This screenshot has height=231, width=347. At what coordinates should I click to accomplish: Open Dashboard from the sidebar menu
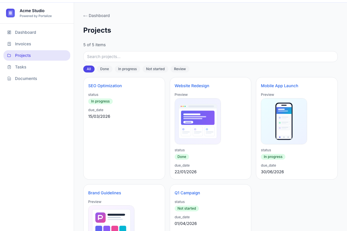[x=37, y=32]
